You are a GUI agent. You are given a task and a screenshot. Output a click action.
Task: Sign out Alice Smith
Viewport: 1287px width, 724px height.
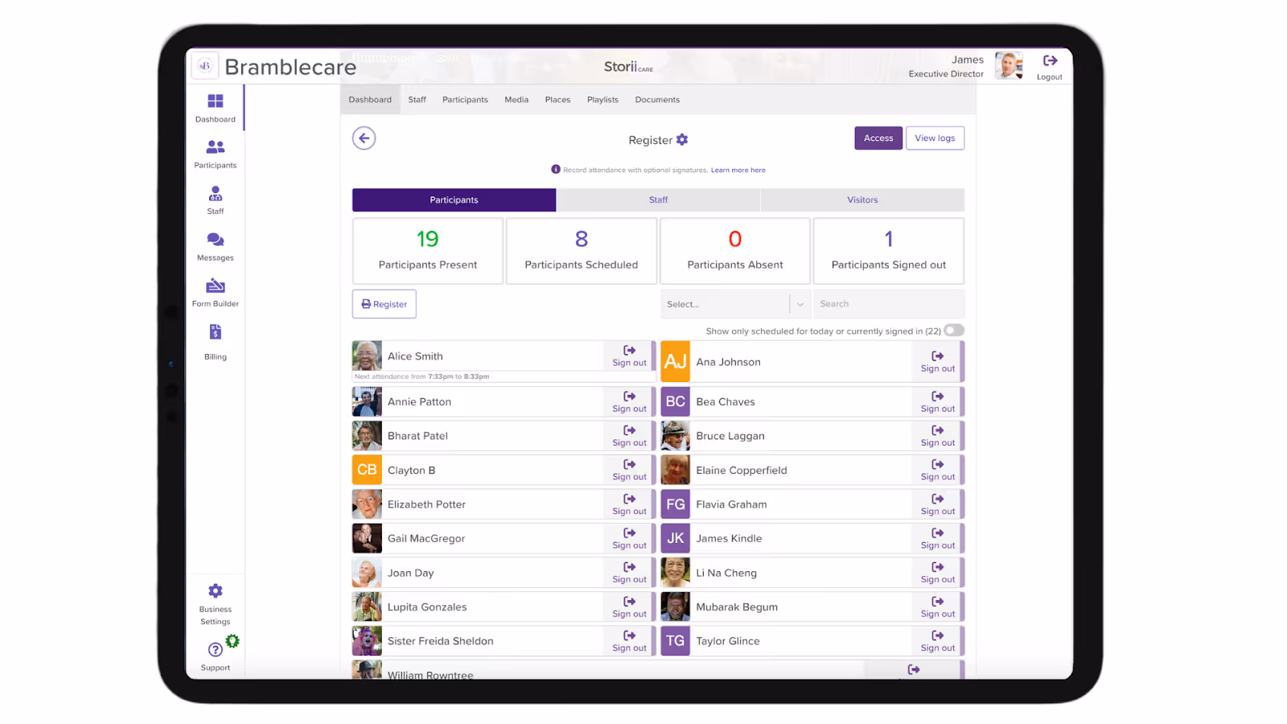(x=629, y=356)
